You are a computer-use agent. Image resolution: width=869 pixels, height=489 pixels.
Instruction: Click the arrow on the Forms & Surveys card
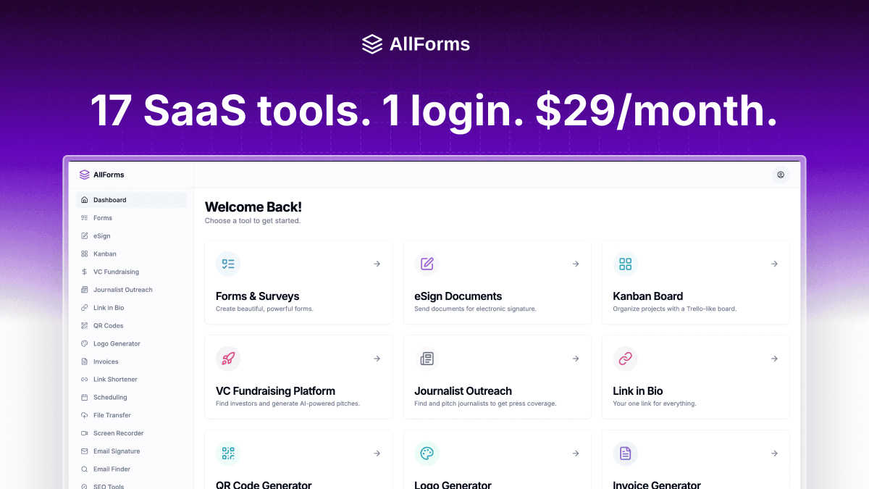coord(377,264)
